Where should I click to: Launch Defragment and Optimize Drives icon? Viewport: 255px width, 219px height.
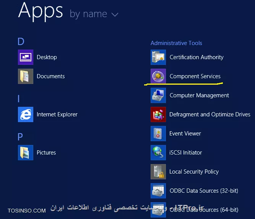pos(158,114)
